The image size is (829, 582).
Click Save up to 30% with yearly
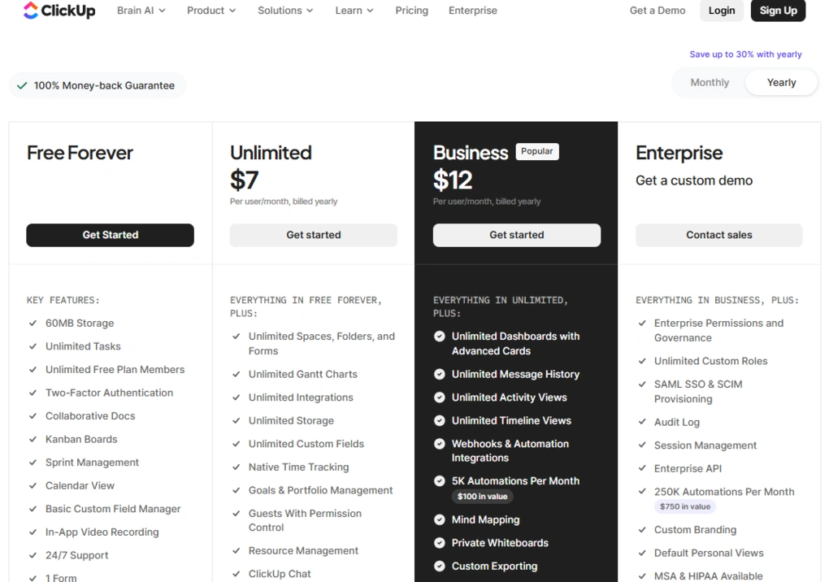745,54
